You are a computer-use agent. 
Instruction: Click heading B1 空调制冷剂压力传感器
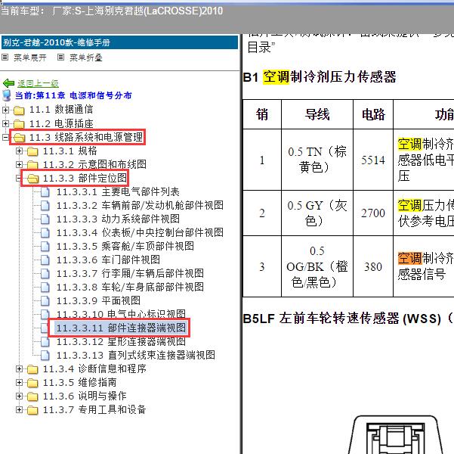pyautogui.click(x=320, y=77)
